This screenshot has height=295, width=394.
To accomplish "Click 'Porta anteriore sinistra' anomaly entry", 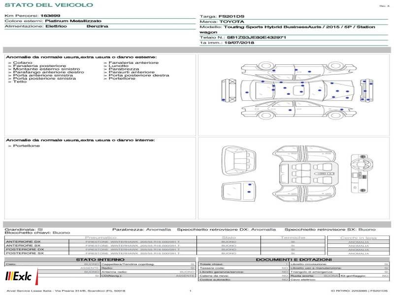I will pyautogui.click(x=43, y=75).
